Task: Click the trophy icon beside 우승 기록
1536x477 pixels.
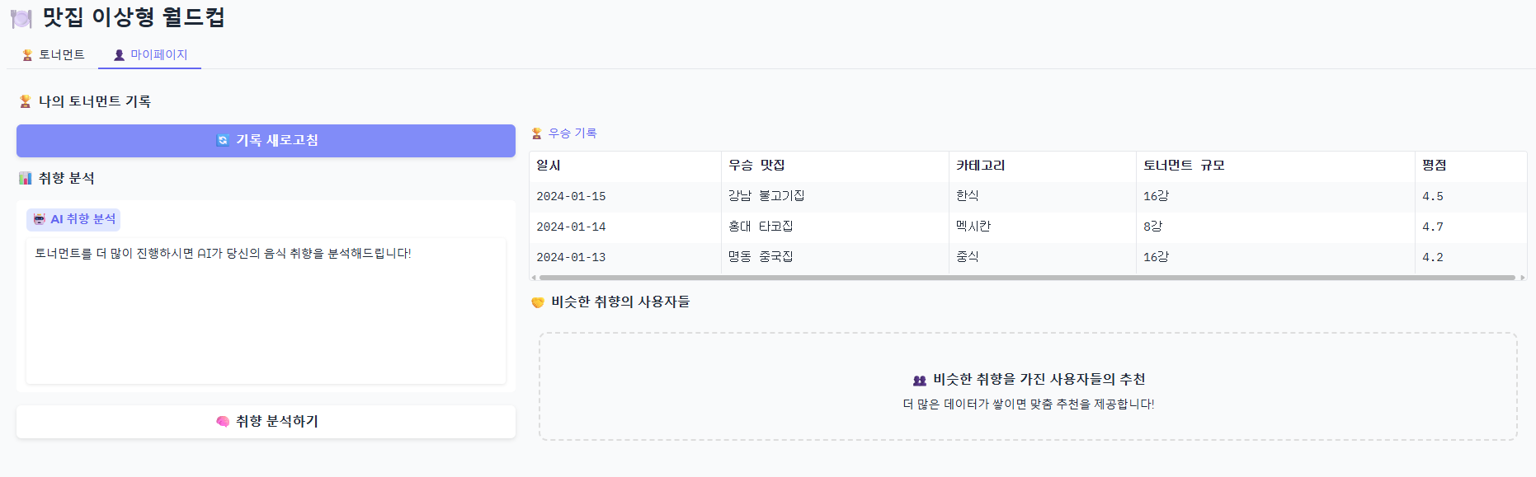Action: 537,133
